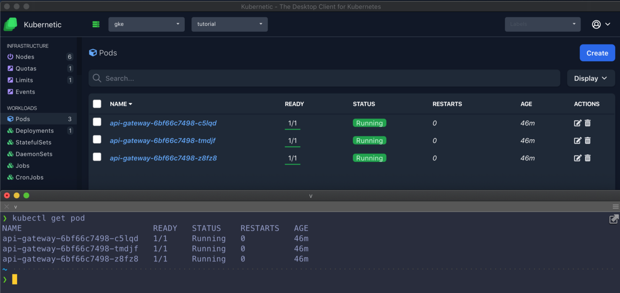The height and width of the screenshot is (293, 620).
Task: Open the Labels filter dropdown
Action: 542,24
